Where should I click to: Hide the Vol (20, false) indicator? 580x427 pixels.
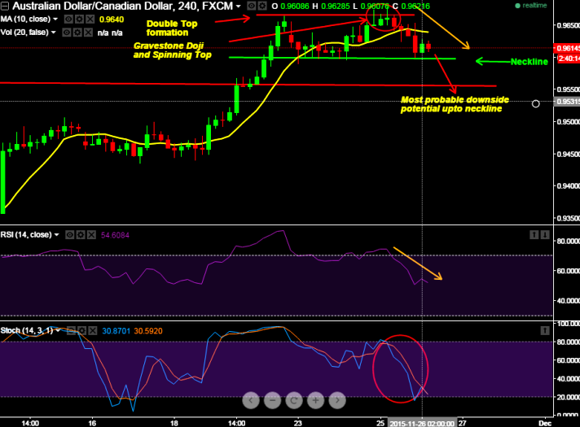[x=67, y=33]
